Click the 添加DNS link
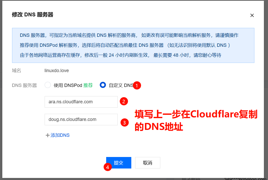 [60, 135]
